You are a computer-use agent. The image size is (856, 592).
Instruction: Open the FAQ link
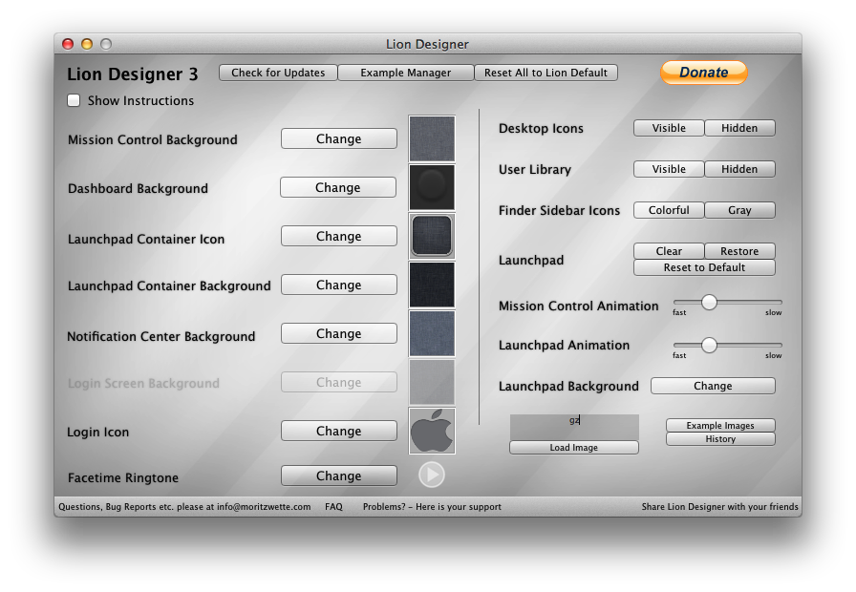tap(333, 506)
